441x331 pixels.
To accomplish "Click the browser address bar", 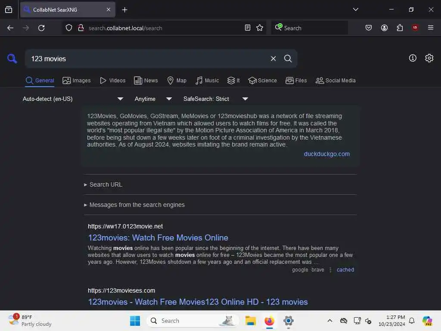I will tap(165, 28).
